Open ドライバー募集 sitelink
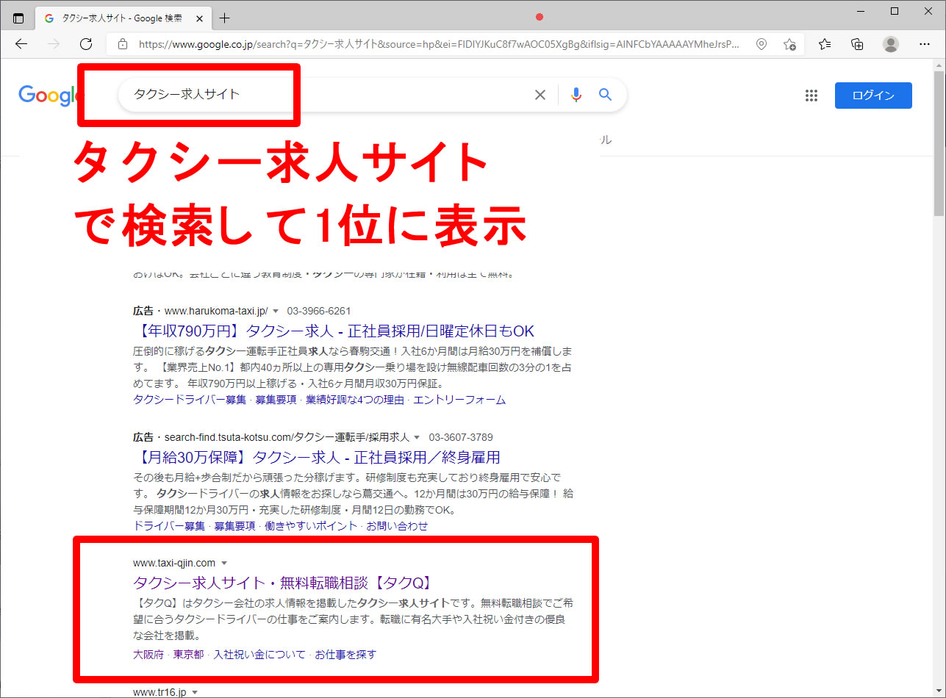946x698 pixels. point(169,526)
